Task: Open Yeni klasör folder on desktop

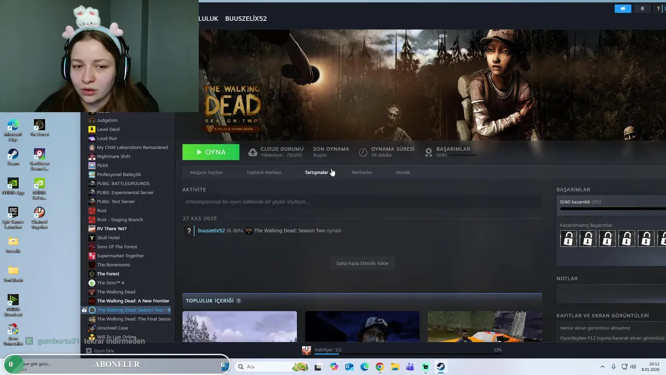Action: click(13, 273)
